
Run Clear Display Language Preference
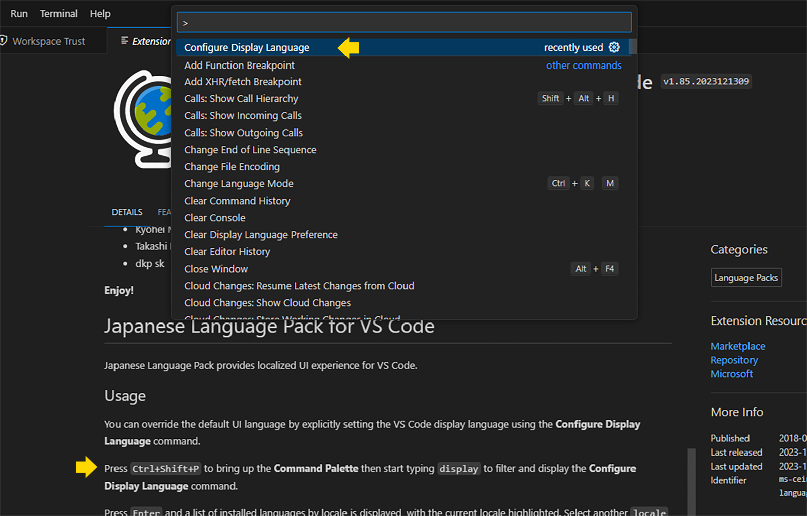(x=402, y=235)
